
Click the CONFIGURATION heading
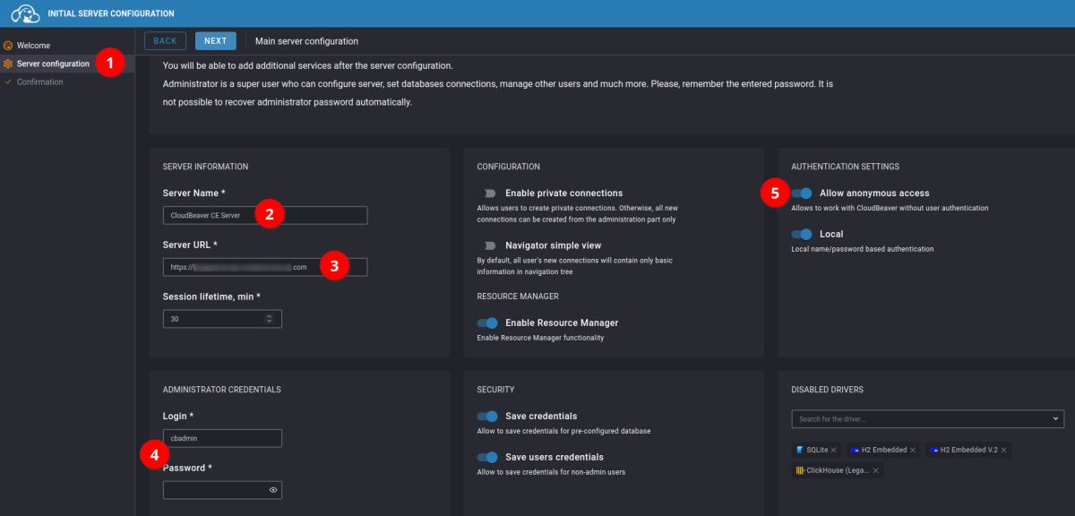pos(508,167)
